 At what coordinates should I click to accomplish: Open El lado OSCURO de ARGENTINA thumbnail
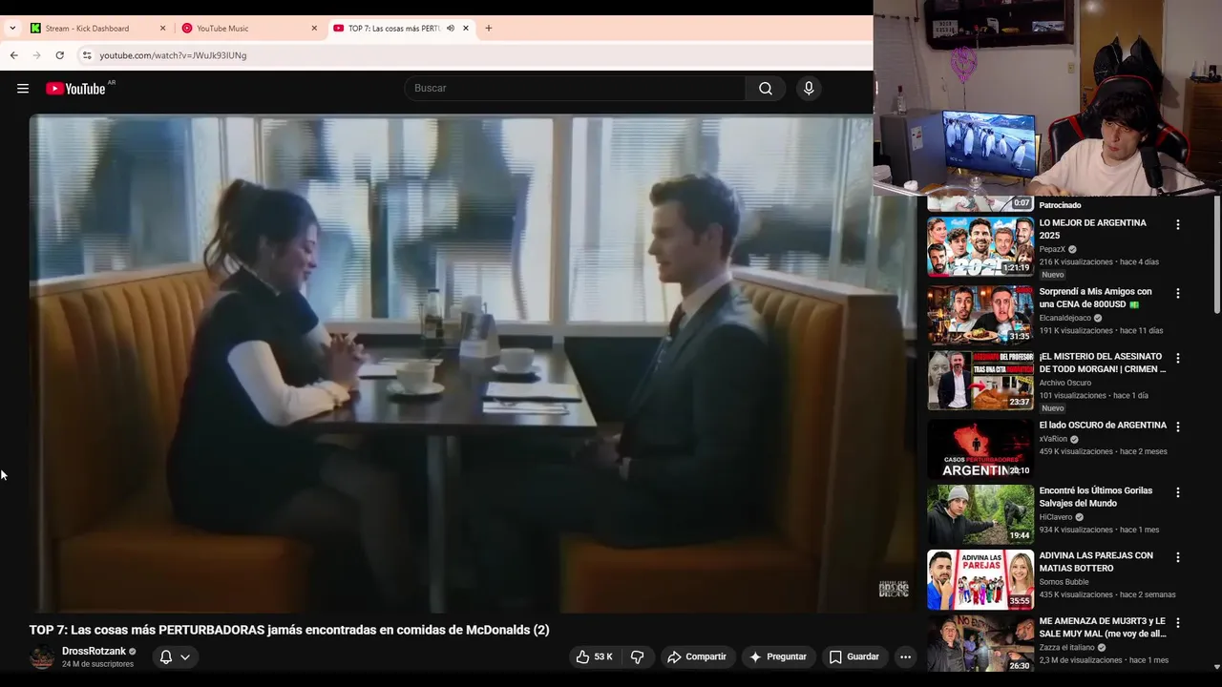(980, 448)
